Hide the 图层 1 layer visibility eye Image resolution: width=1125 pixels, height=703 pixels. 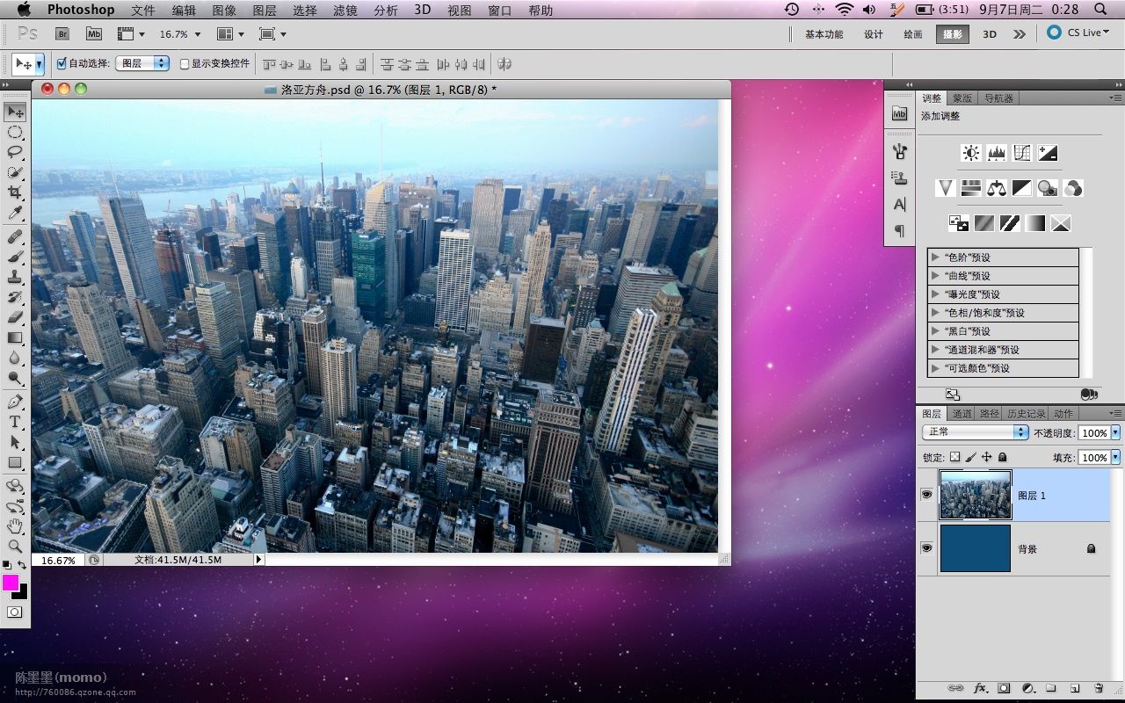[926, 495]
